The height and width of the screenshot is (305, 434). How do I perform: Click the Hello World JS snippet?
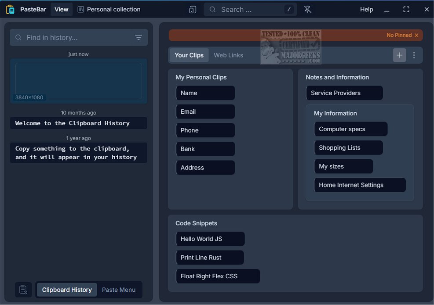[x=210, y=239]
